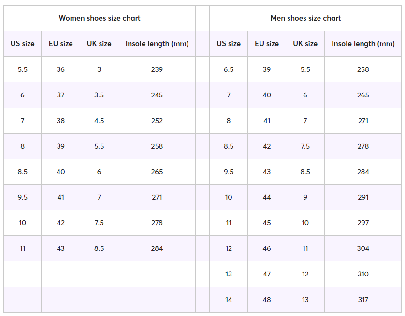Click the Men's US size 14 cell
The image size is (405, 316).
229,300
